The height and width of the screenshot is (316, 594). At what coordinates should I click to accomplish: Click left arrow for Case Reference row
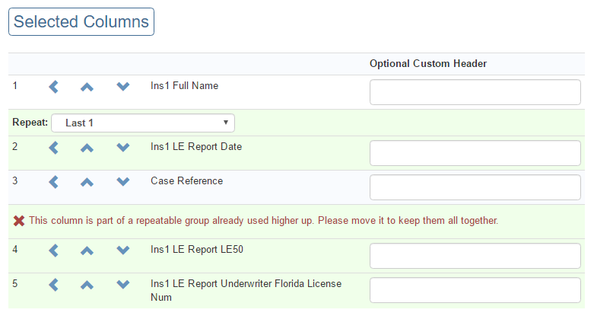pyautogui.click(x=53, y=182)
